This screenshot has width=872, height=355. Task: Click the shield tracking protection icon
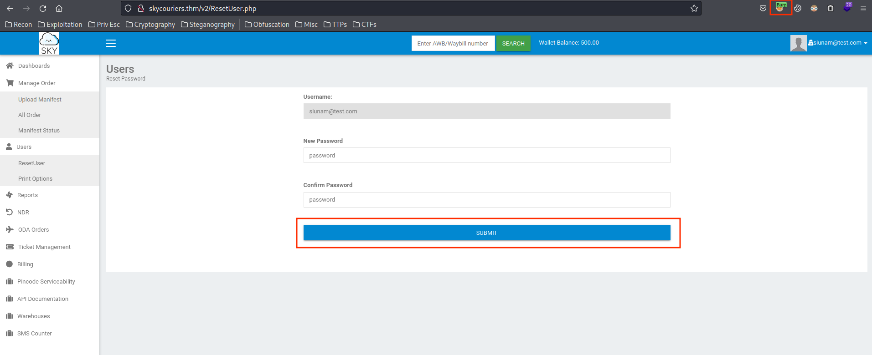(128, 8)
